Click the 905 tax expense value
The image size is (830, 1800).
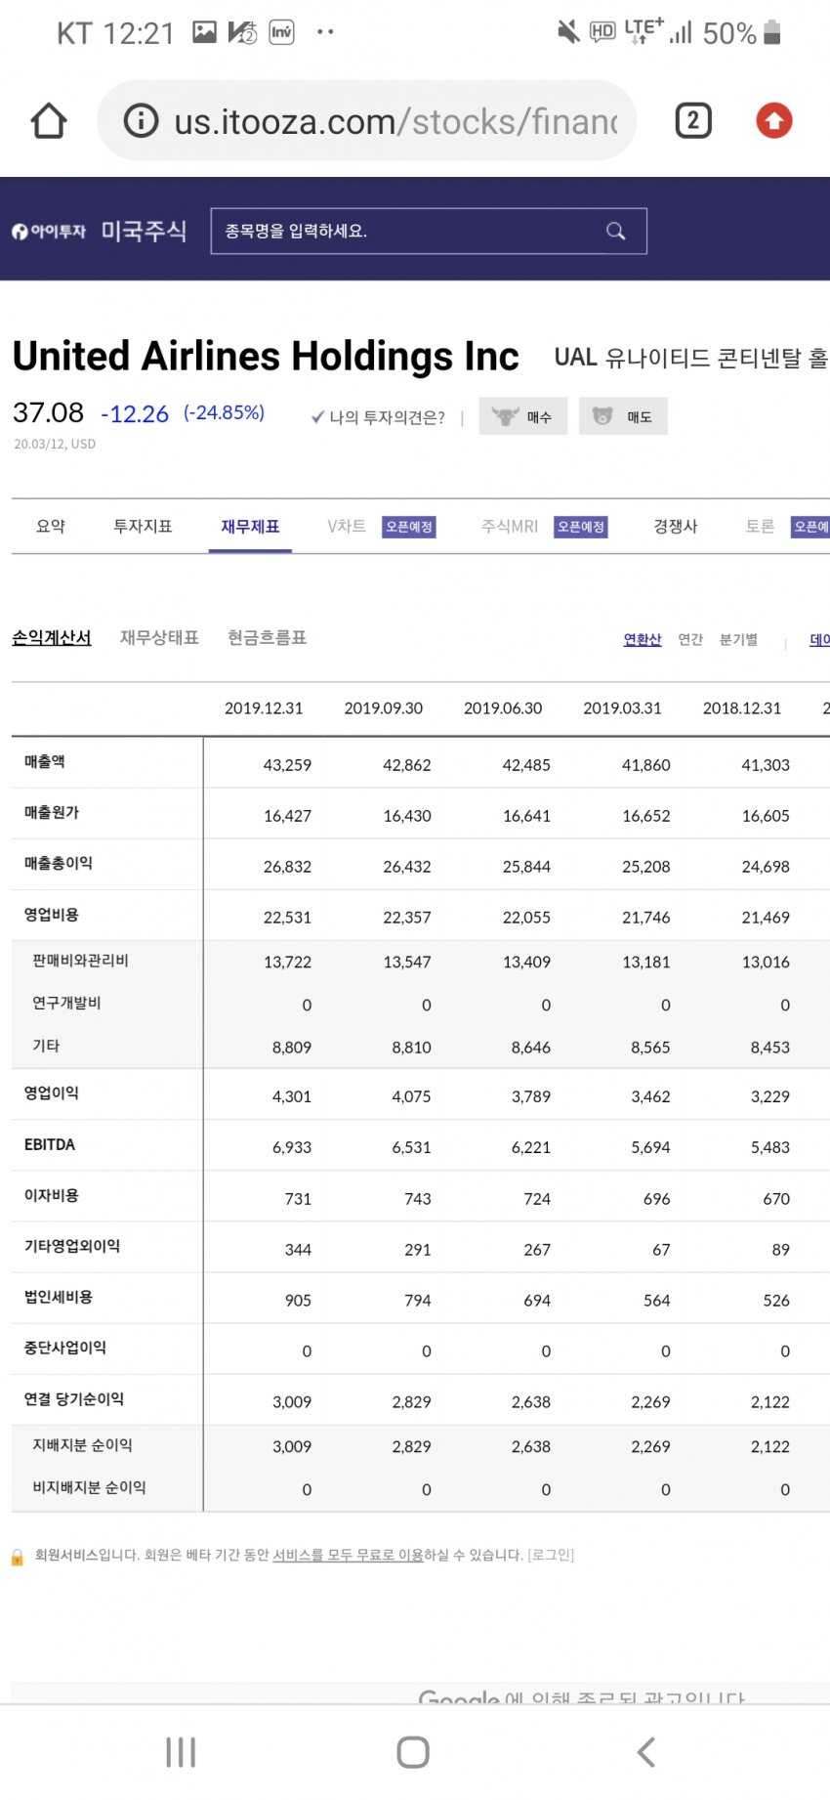[298, 1300]
